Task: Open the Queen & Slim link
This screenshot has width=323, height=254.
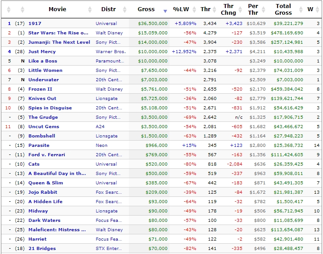Action: click(46, 183)
